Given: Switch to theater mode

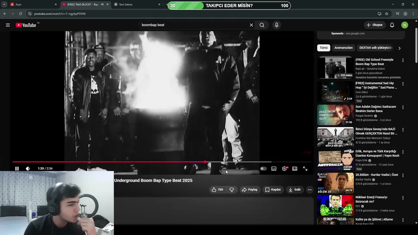Looking at the screenshot, I should pos(295,169).
